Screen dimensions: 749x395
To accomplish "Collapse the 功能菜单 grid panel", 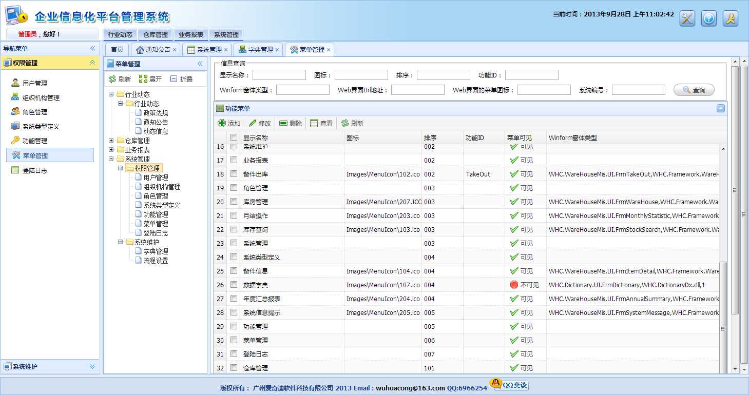I will [x=721, y=108].
